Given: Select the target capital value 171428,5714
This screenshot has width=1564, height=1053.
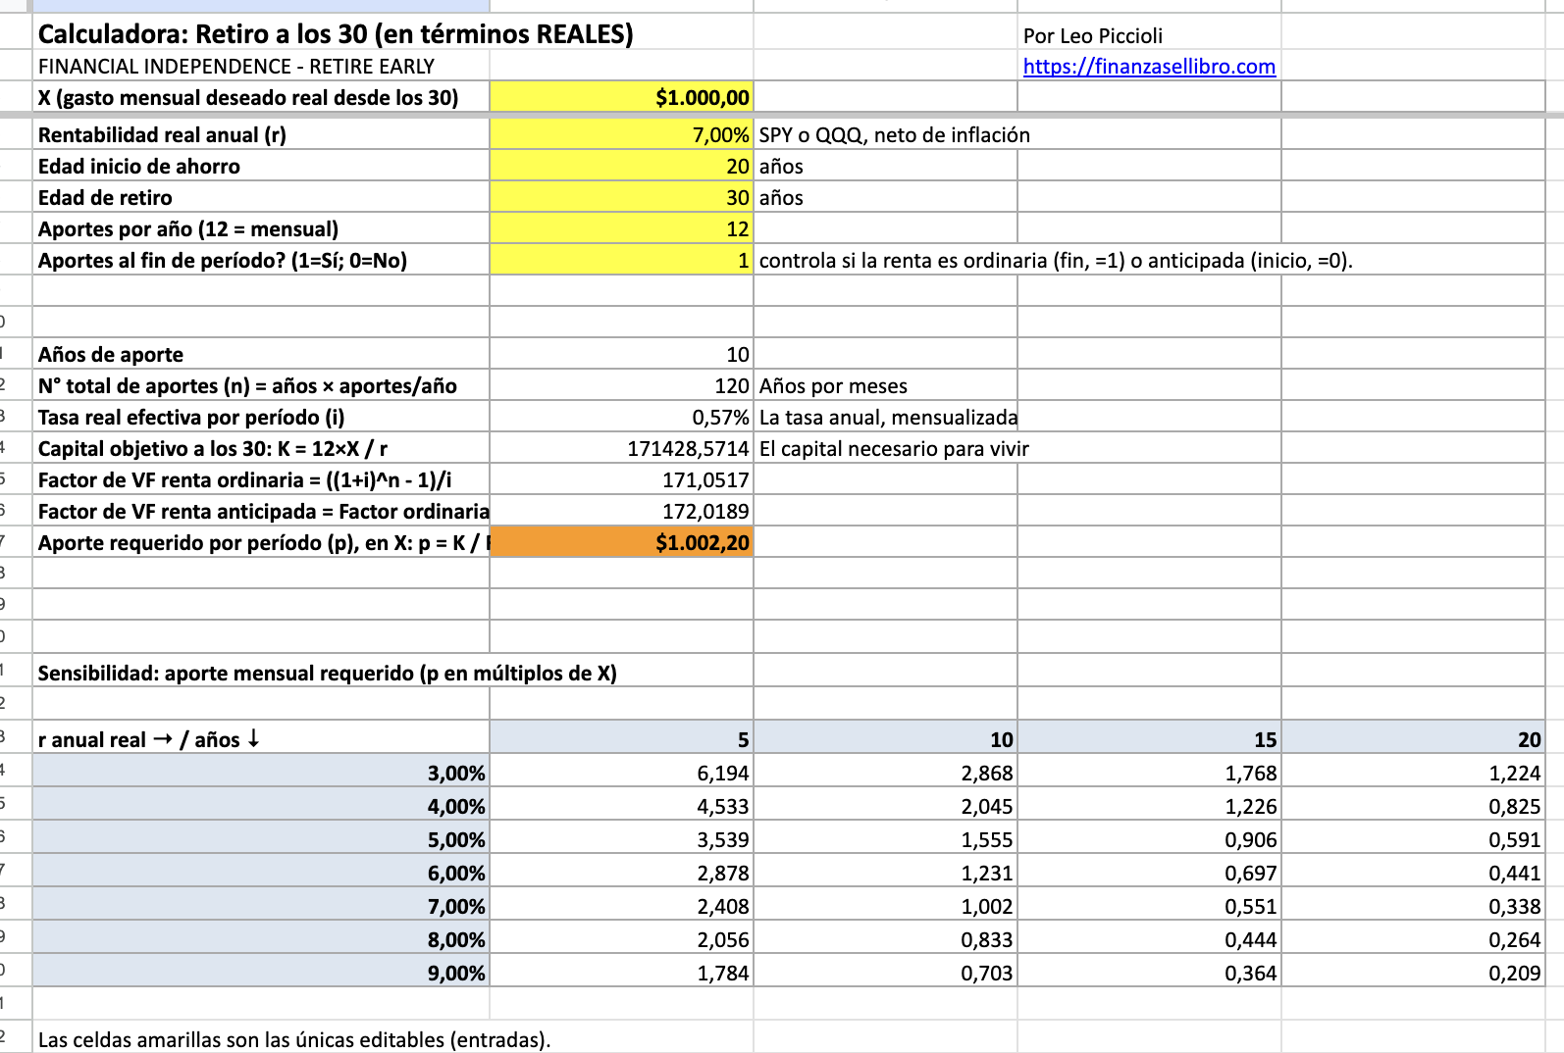Looking at the screenshot, I should (x=621, y=448).
